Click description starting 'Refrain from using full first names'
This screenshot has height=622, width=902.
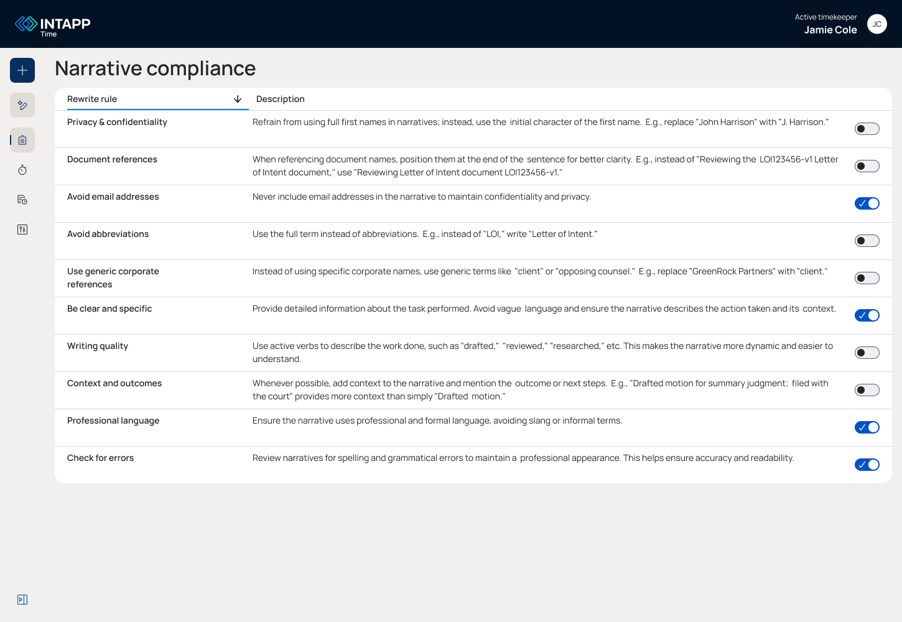(541, 122)
